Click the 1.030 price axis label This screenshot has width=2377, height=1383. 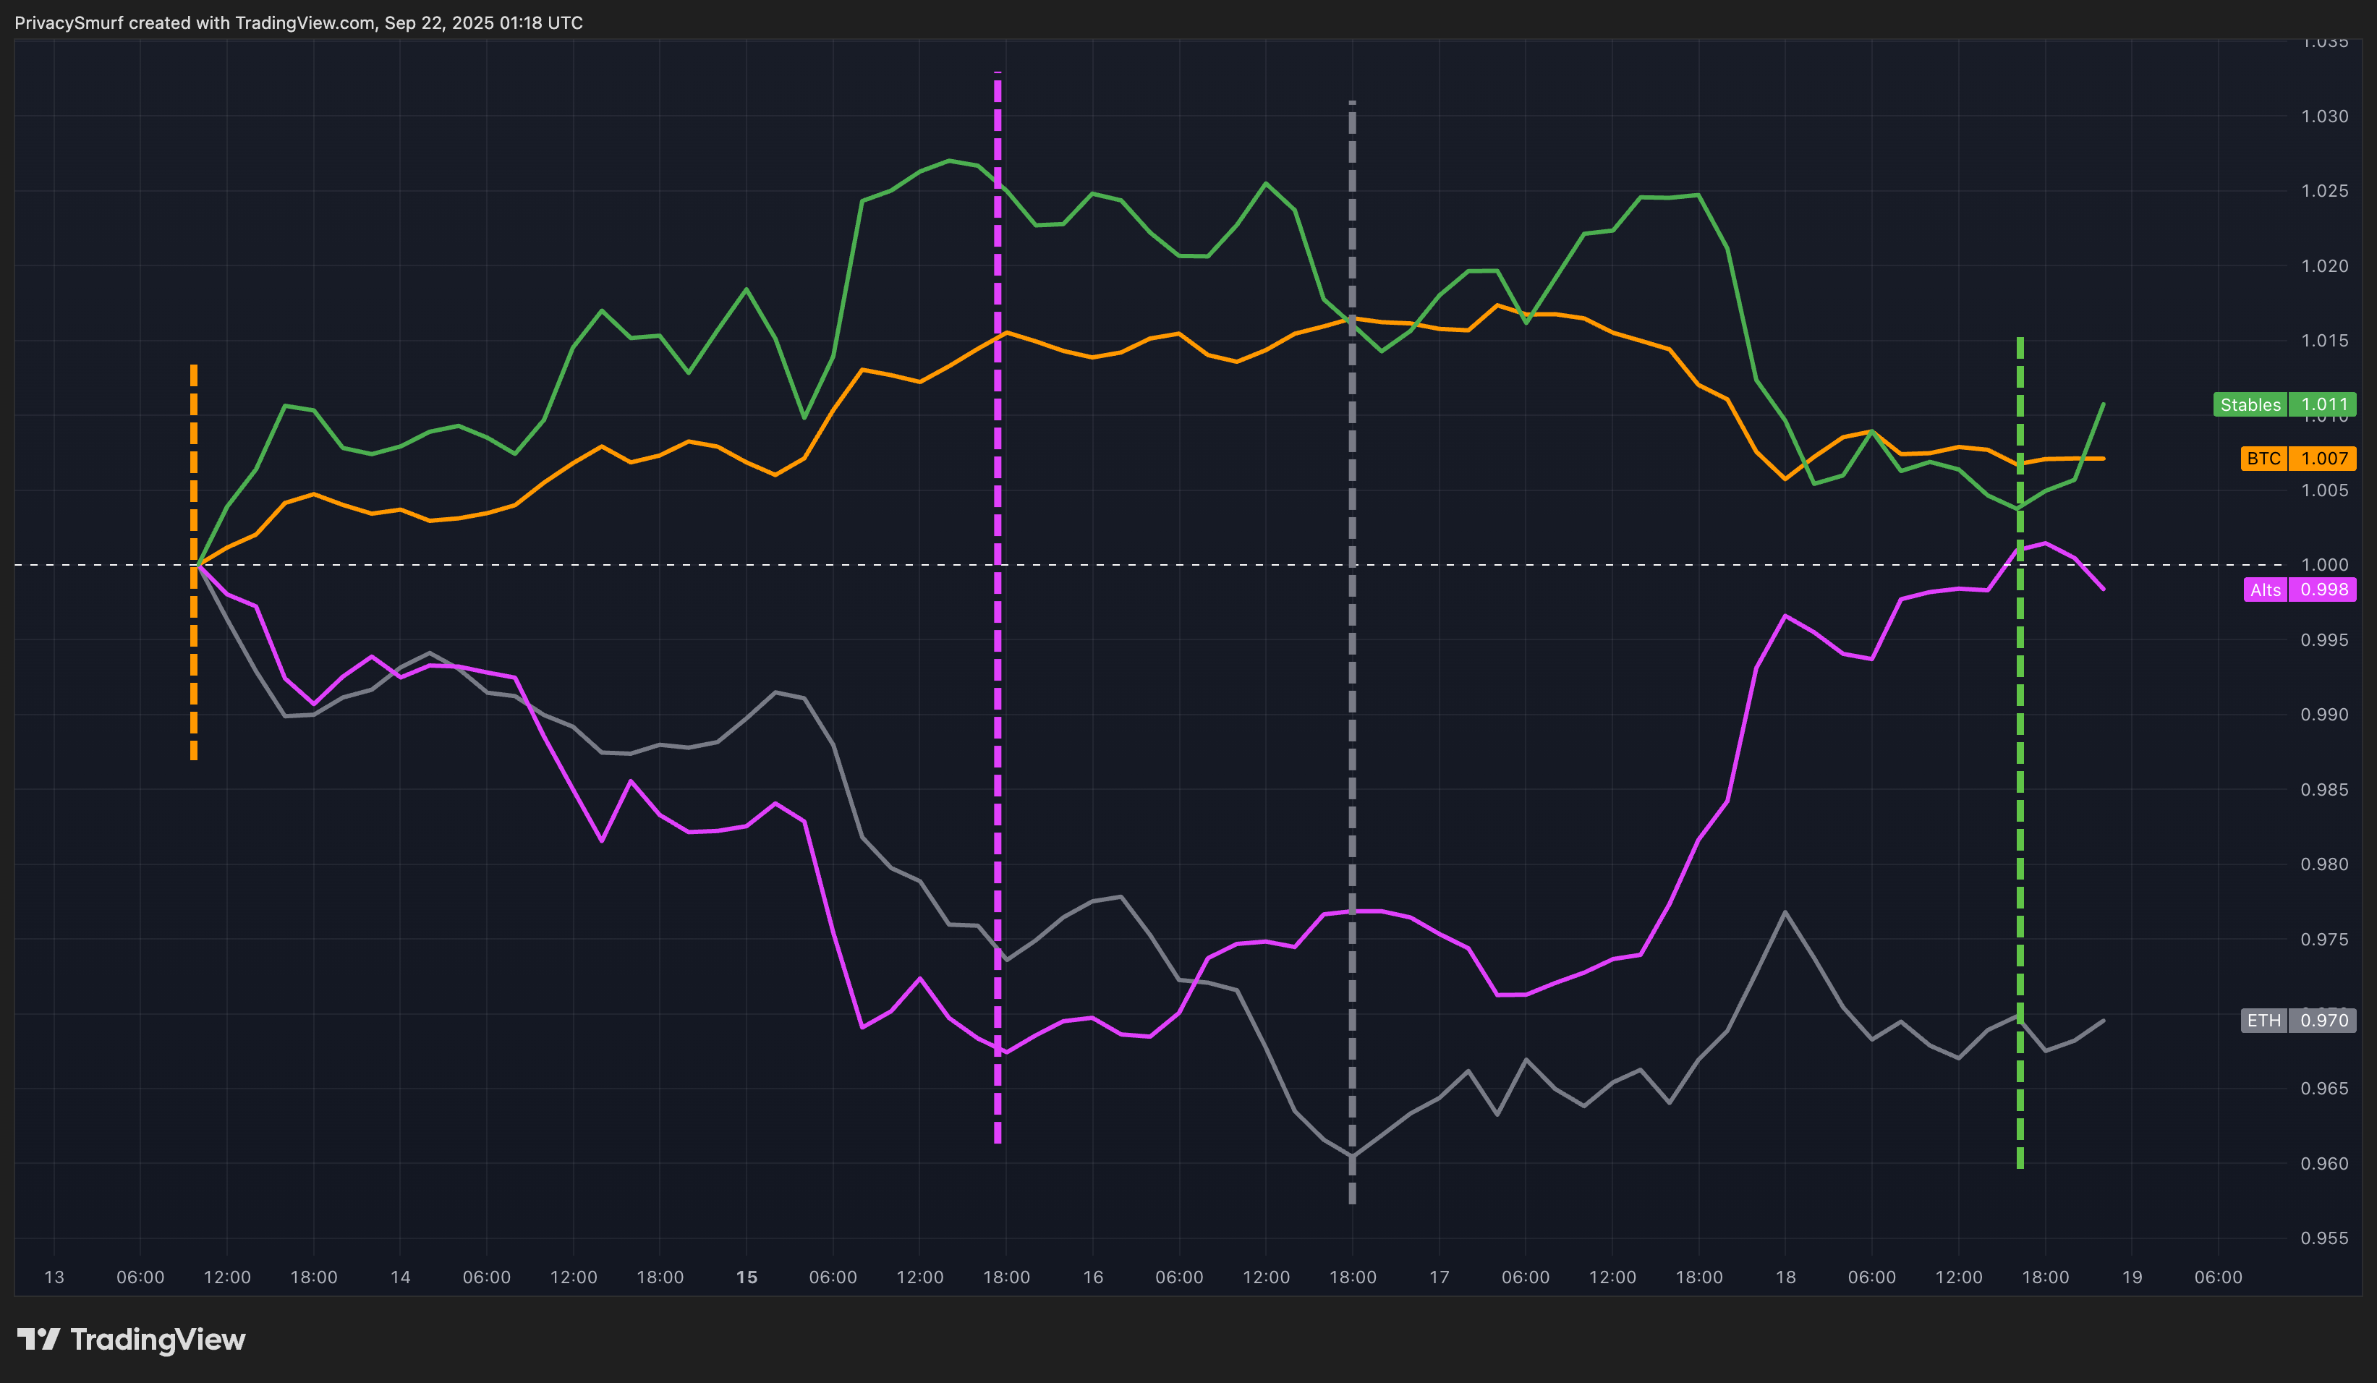2324,116
